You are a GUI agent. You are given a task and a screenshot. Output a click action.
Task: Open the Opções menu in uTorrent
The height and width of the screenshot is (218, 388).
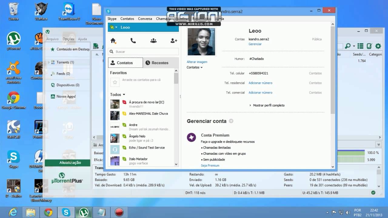68,39
